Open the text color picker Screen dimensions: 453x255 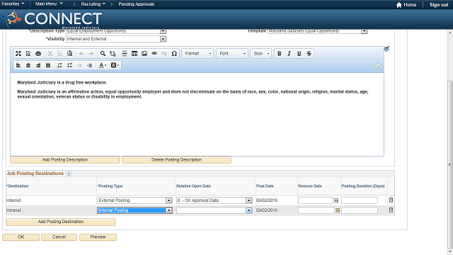click(103, 65)
